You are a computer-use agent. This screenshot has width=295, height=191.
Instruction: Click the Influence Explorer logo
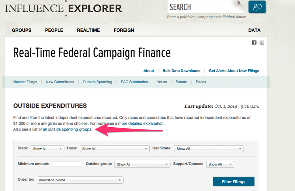[x=63, y=8]
